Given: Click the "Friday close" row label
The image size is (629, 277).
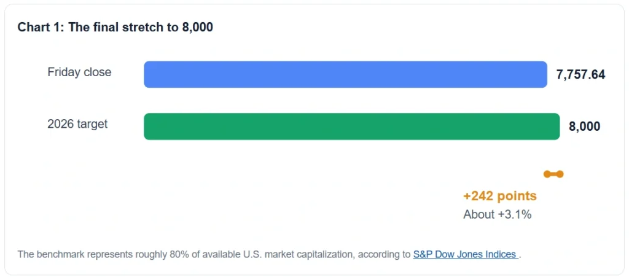Looking at the screenshot, I should pyautogui.click(x=79, y=72).
